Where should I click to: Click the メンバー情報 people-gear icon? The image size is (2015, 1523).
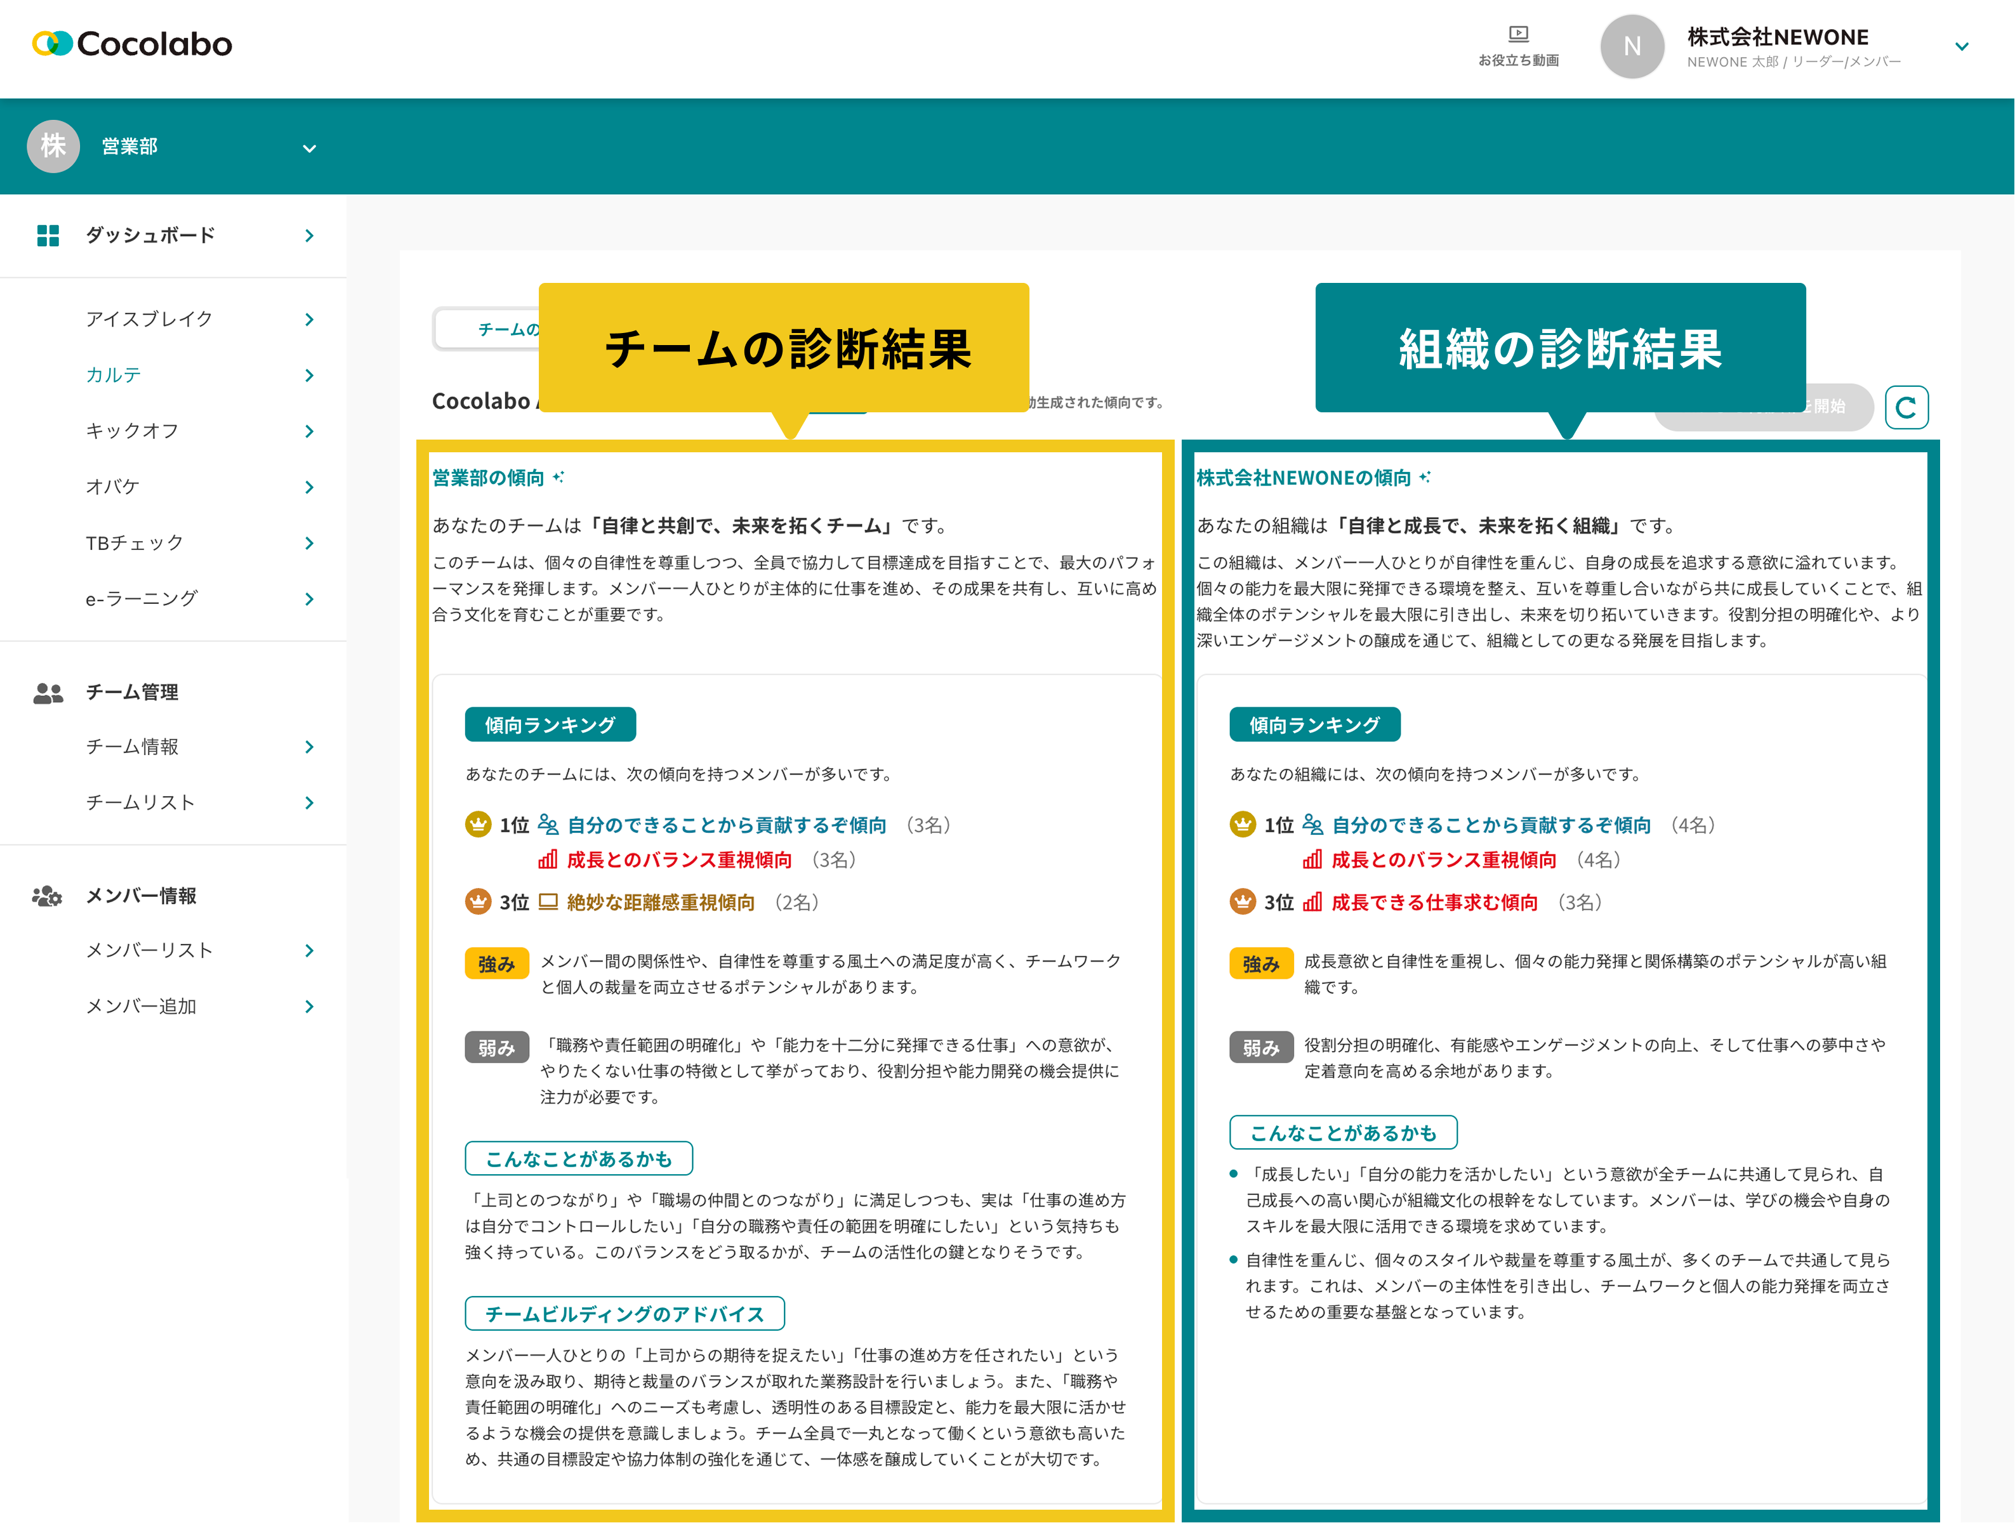pyautogui.click(x=48, y=896)
